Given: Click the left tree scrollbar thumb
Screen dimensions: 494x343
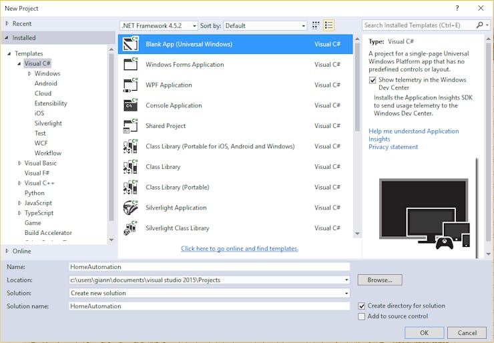Looking at the screenshot, I should pyautogui.click(x=111, y=137).
